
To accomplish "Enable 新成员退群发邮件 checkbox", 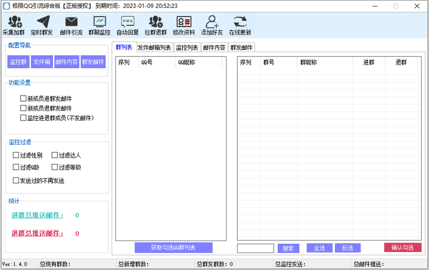I will 23,108.
